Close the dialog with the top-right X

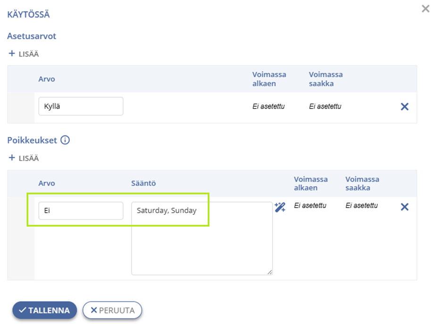425,9
